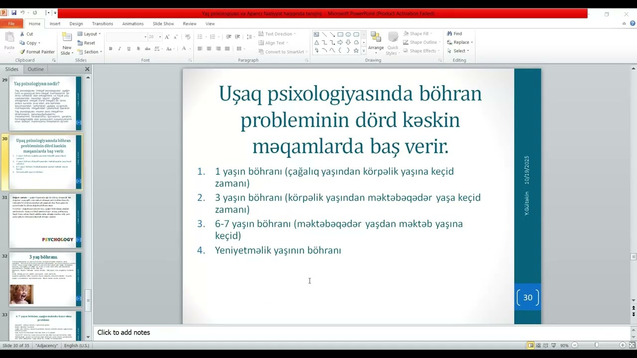The image size is (637, 358).
Task: Zoom in with plus button
Action: pos(623,345)
